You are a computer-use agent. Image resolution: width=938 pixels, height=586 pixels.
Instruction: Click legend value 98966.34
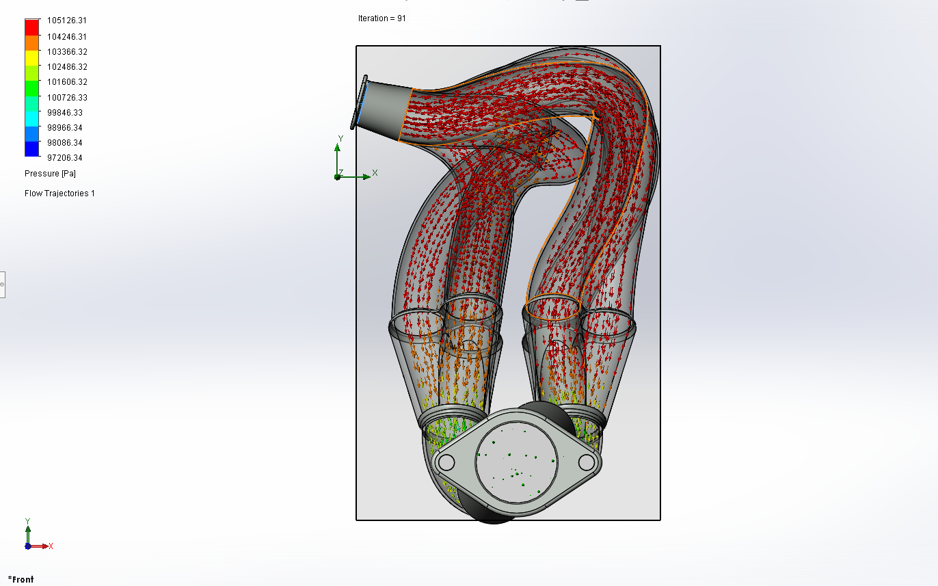[x=65, y=128]
